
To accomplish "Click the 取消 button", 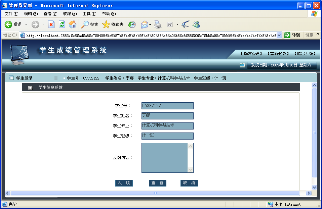I will click(x=189, y=183).
